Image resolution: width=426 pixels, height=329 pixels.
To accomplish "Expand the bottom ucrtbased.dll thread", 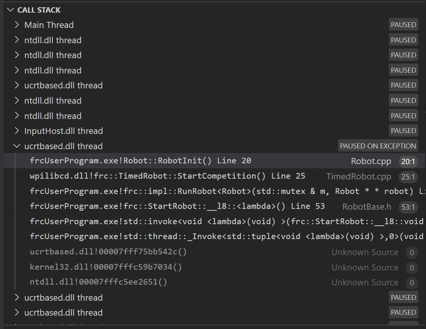I will click(16, 312).
